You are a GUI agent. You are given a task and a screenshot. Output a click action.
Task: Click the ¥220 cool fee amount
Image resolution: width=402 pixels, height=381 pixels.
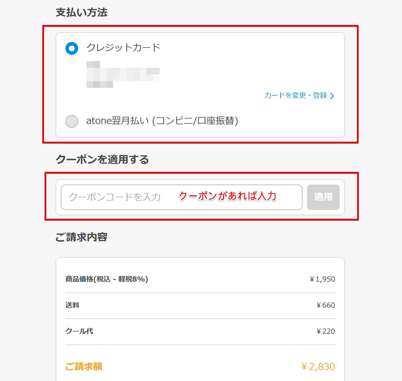[x=326, y=331]
